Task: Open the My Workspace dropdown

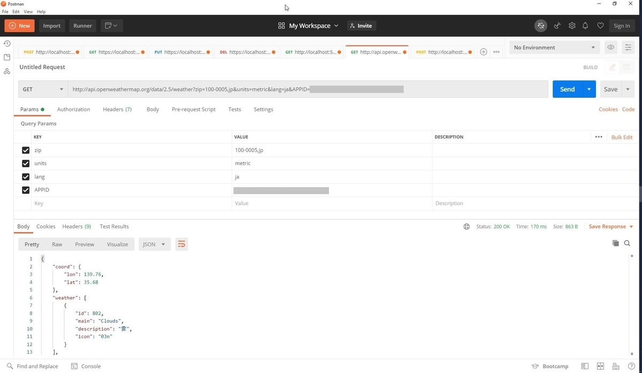Action: 308,26
